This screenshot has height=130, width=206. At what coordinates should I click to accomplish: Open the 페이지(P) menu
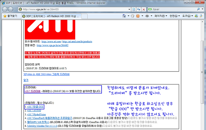(x=161, y=16)
